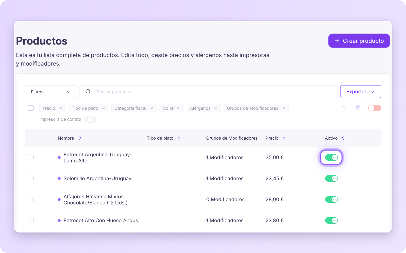
Task: Open the Tipo de plato bulk dropdown
Action: click(x=88, y=108)
